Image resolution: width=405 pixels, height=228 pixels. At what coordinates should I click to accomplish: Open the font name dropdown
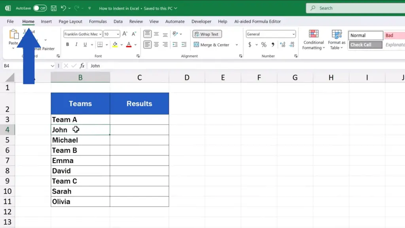pos(100,34)
